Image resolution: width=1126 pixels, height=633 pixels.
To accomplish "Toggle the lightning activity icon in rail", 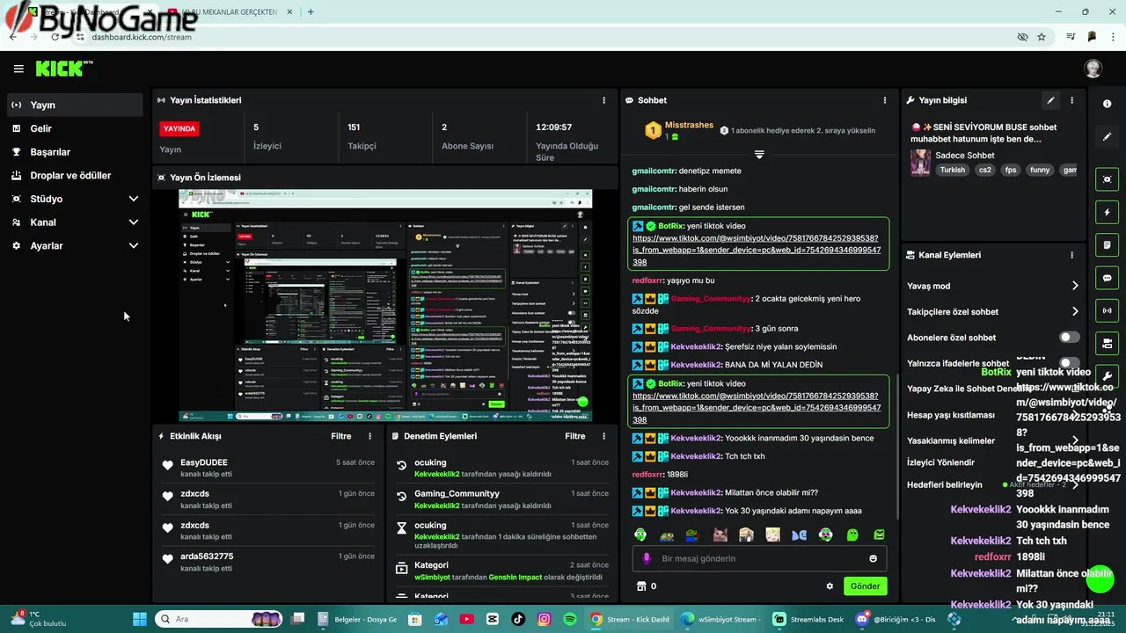I will point(1107,212).
